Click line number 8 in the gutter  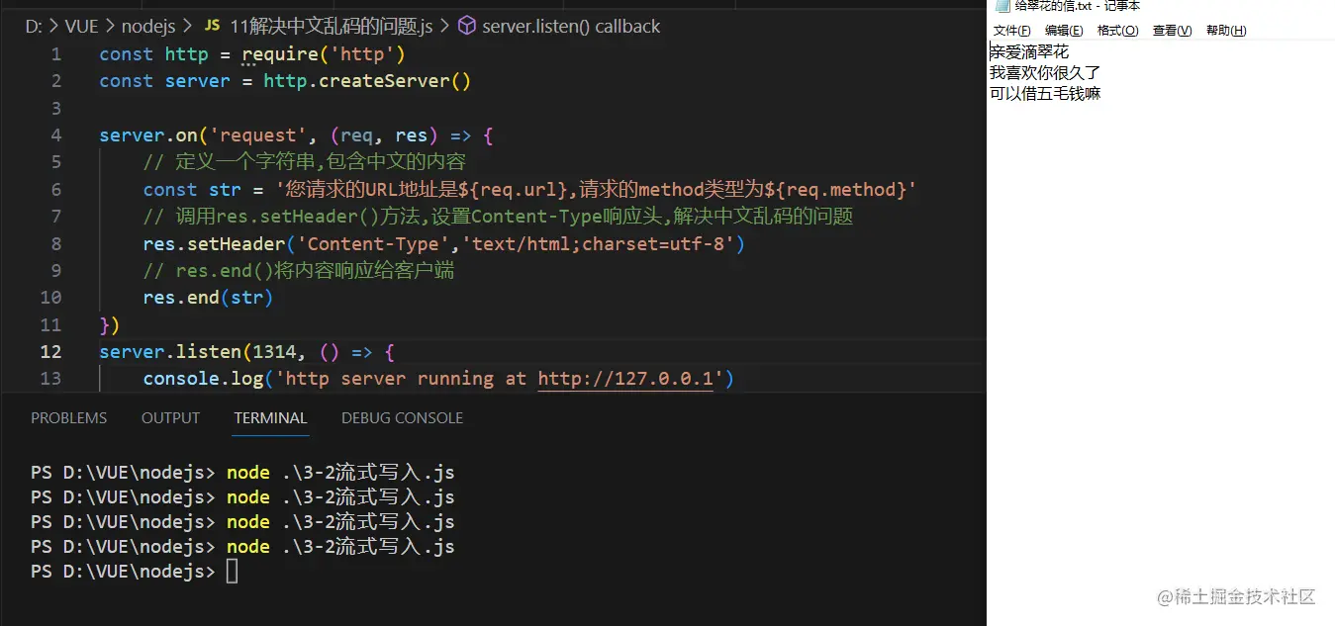(56, 243)
